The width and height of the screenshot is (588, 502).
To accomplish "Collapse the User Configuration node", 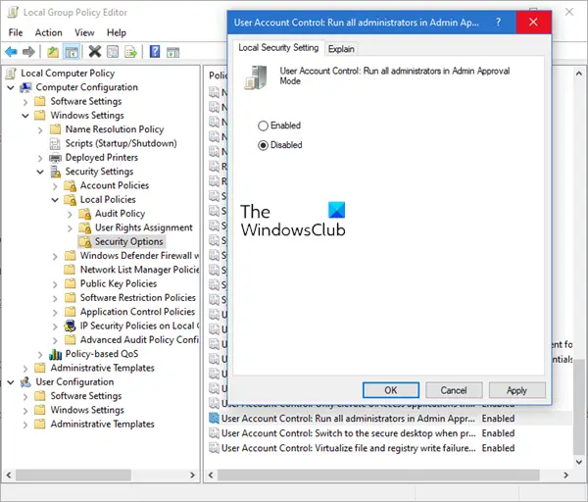I will [11, 382].
